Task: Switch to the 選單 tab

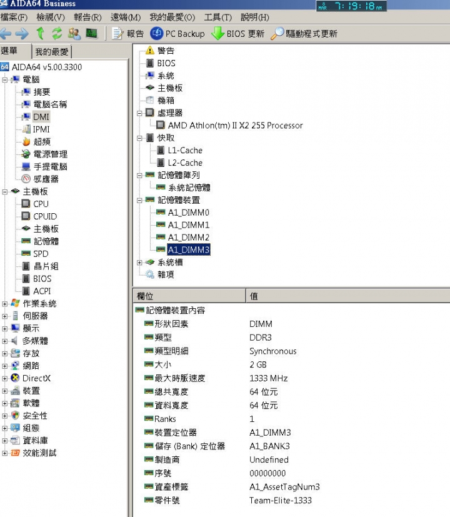Action: 15,51
